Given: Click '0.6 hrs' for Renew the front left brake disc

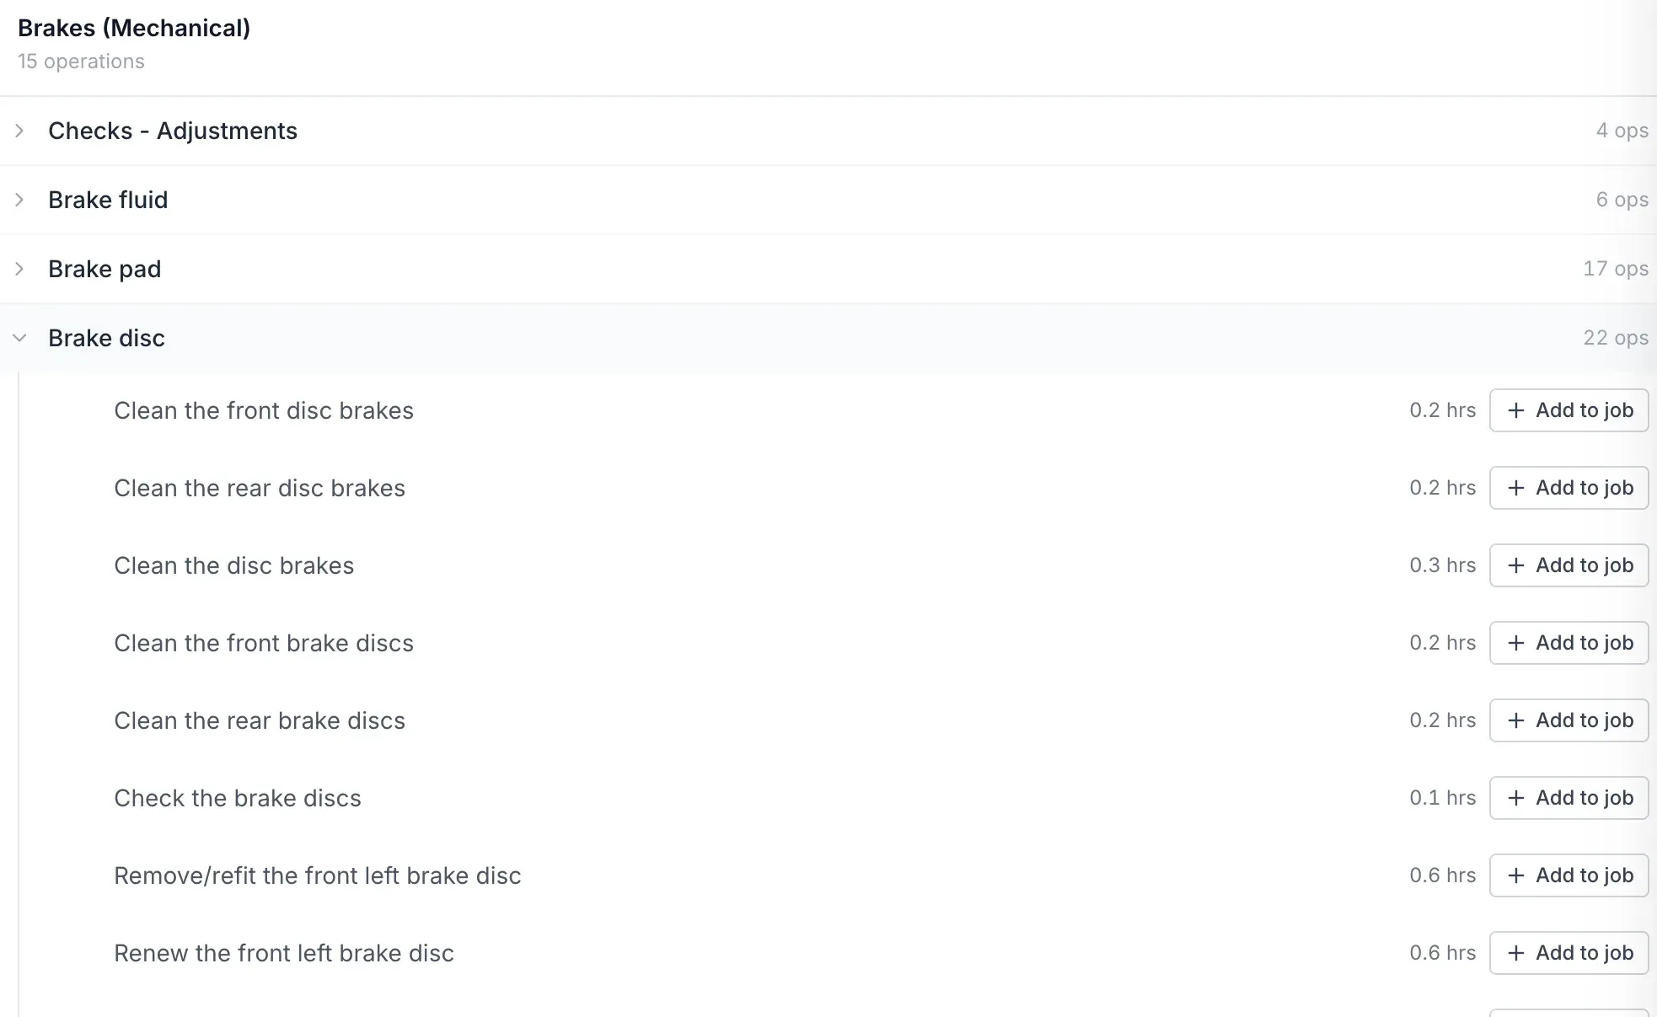Looking at the screenshot, I should pyautogui.click(x=1443, y=953).
